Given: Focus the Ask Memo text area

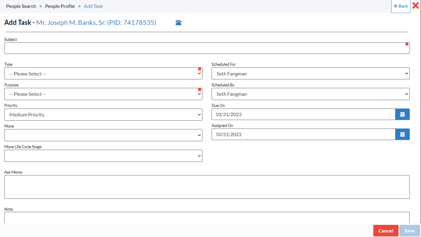Looking at the screenshot, I should click(207, 187).
